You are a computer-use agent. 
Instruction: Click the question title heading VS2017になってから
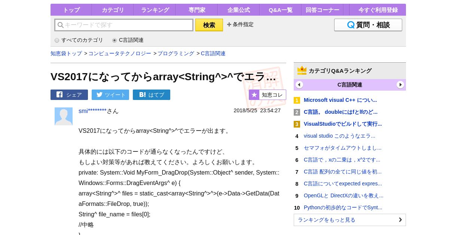pyautogui.click(x=163, y=77)
